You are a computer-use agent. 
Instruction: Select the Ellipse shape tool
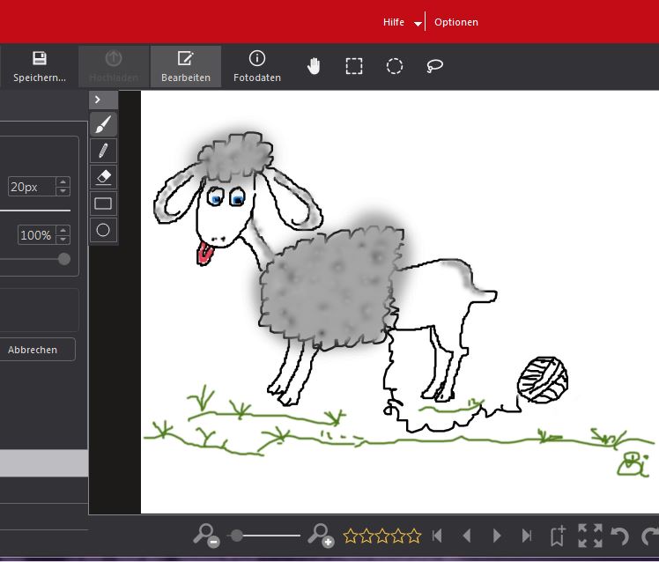pyautogui.click(x=103, y=230)
